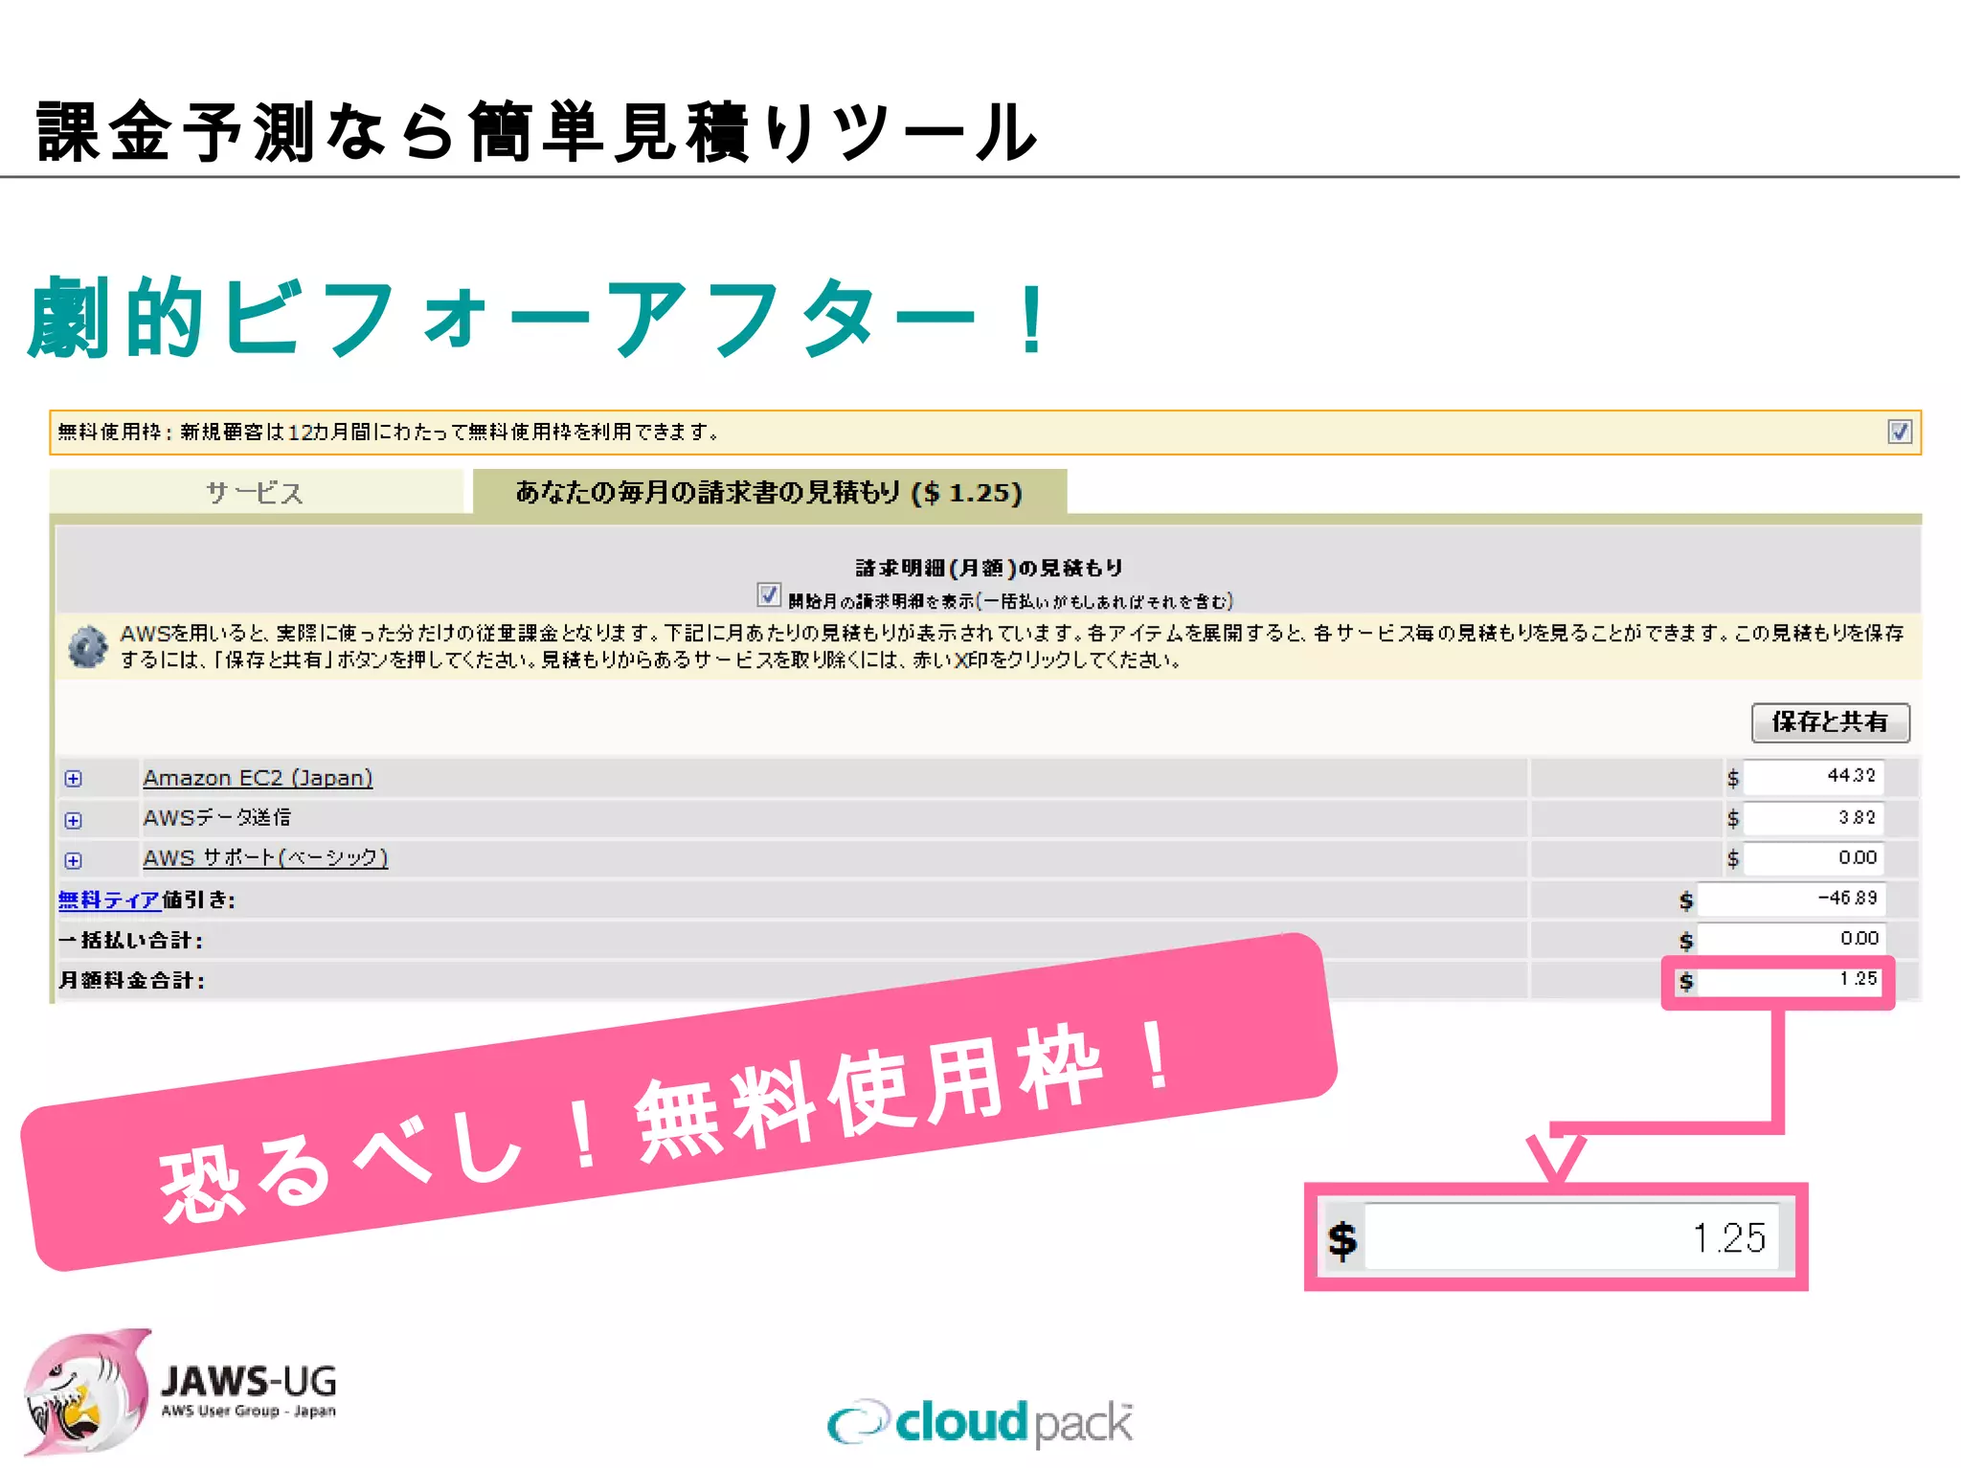Click the cloudpack logo
Screen dimensions: 1961x1468
[980, 1421]
